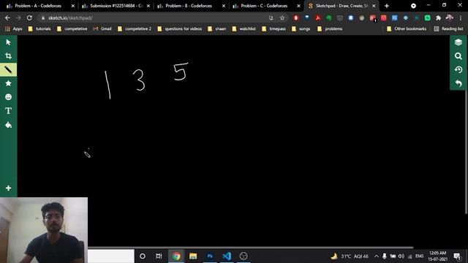The image size is (468, 263).
Task: Bookmark this page with star icon
Action: point(282,18)
